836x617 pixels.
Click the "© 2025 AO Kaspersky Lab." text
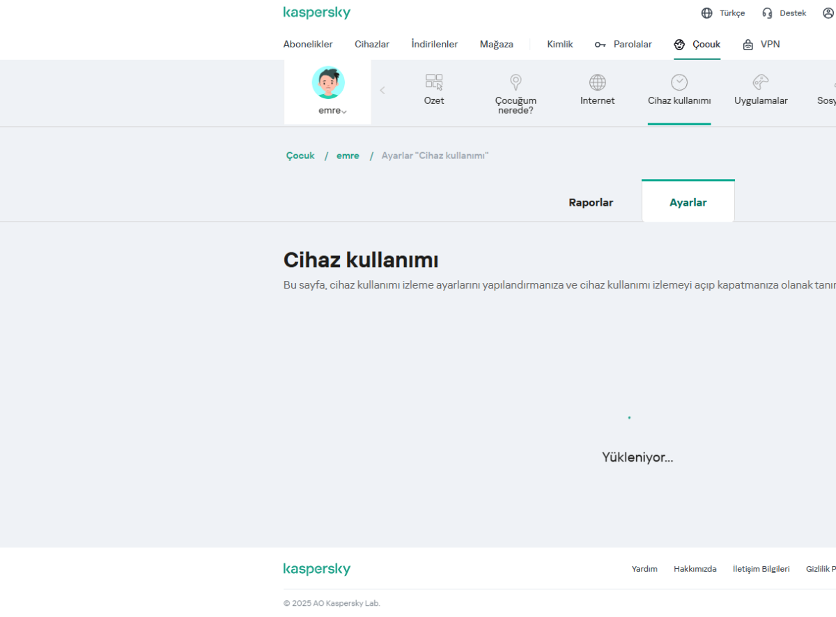[x=332, y=603]
